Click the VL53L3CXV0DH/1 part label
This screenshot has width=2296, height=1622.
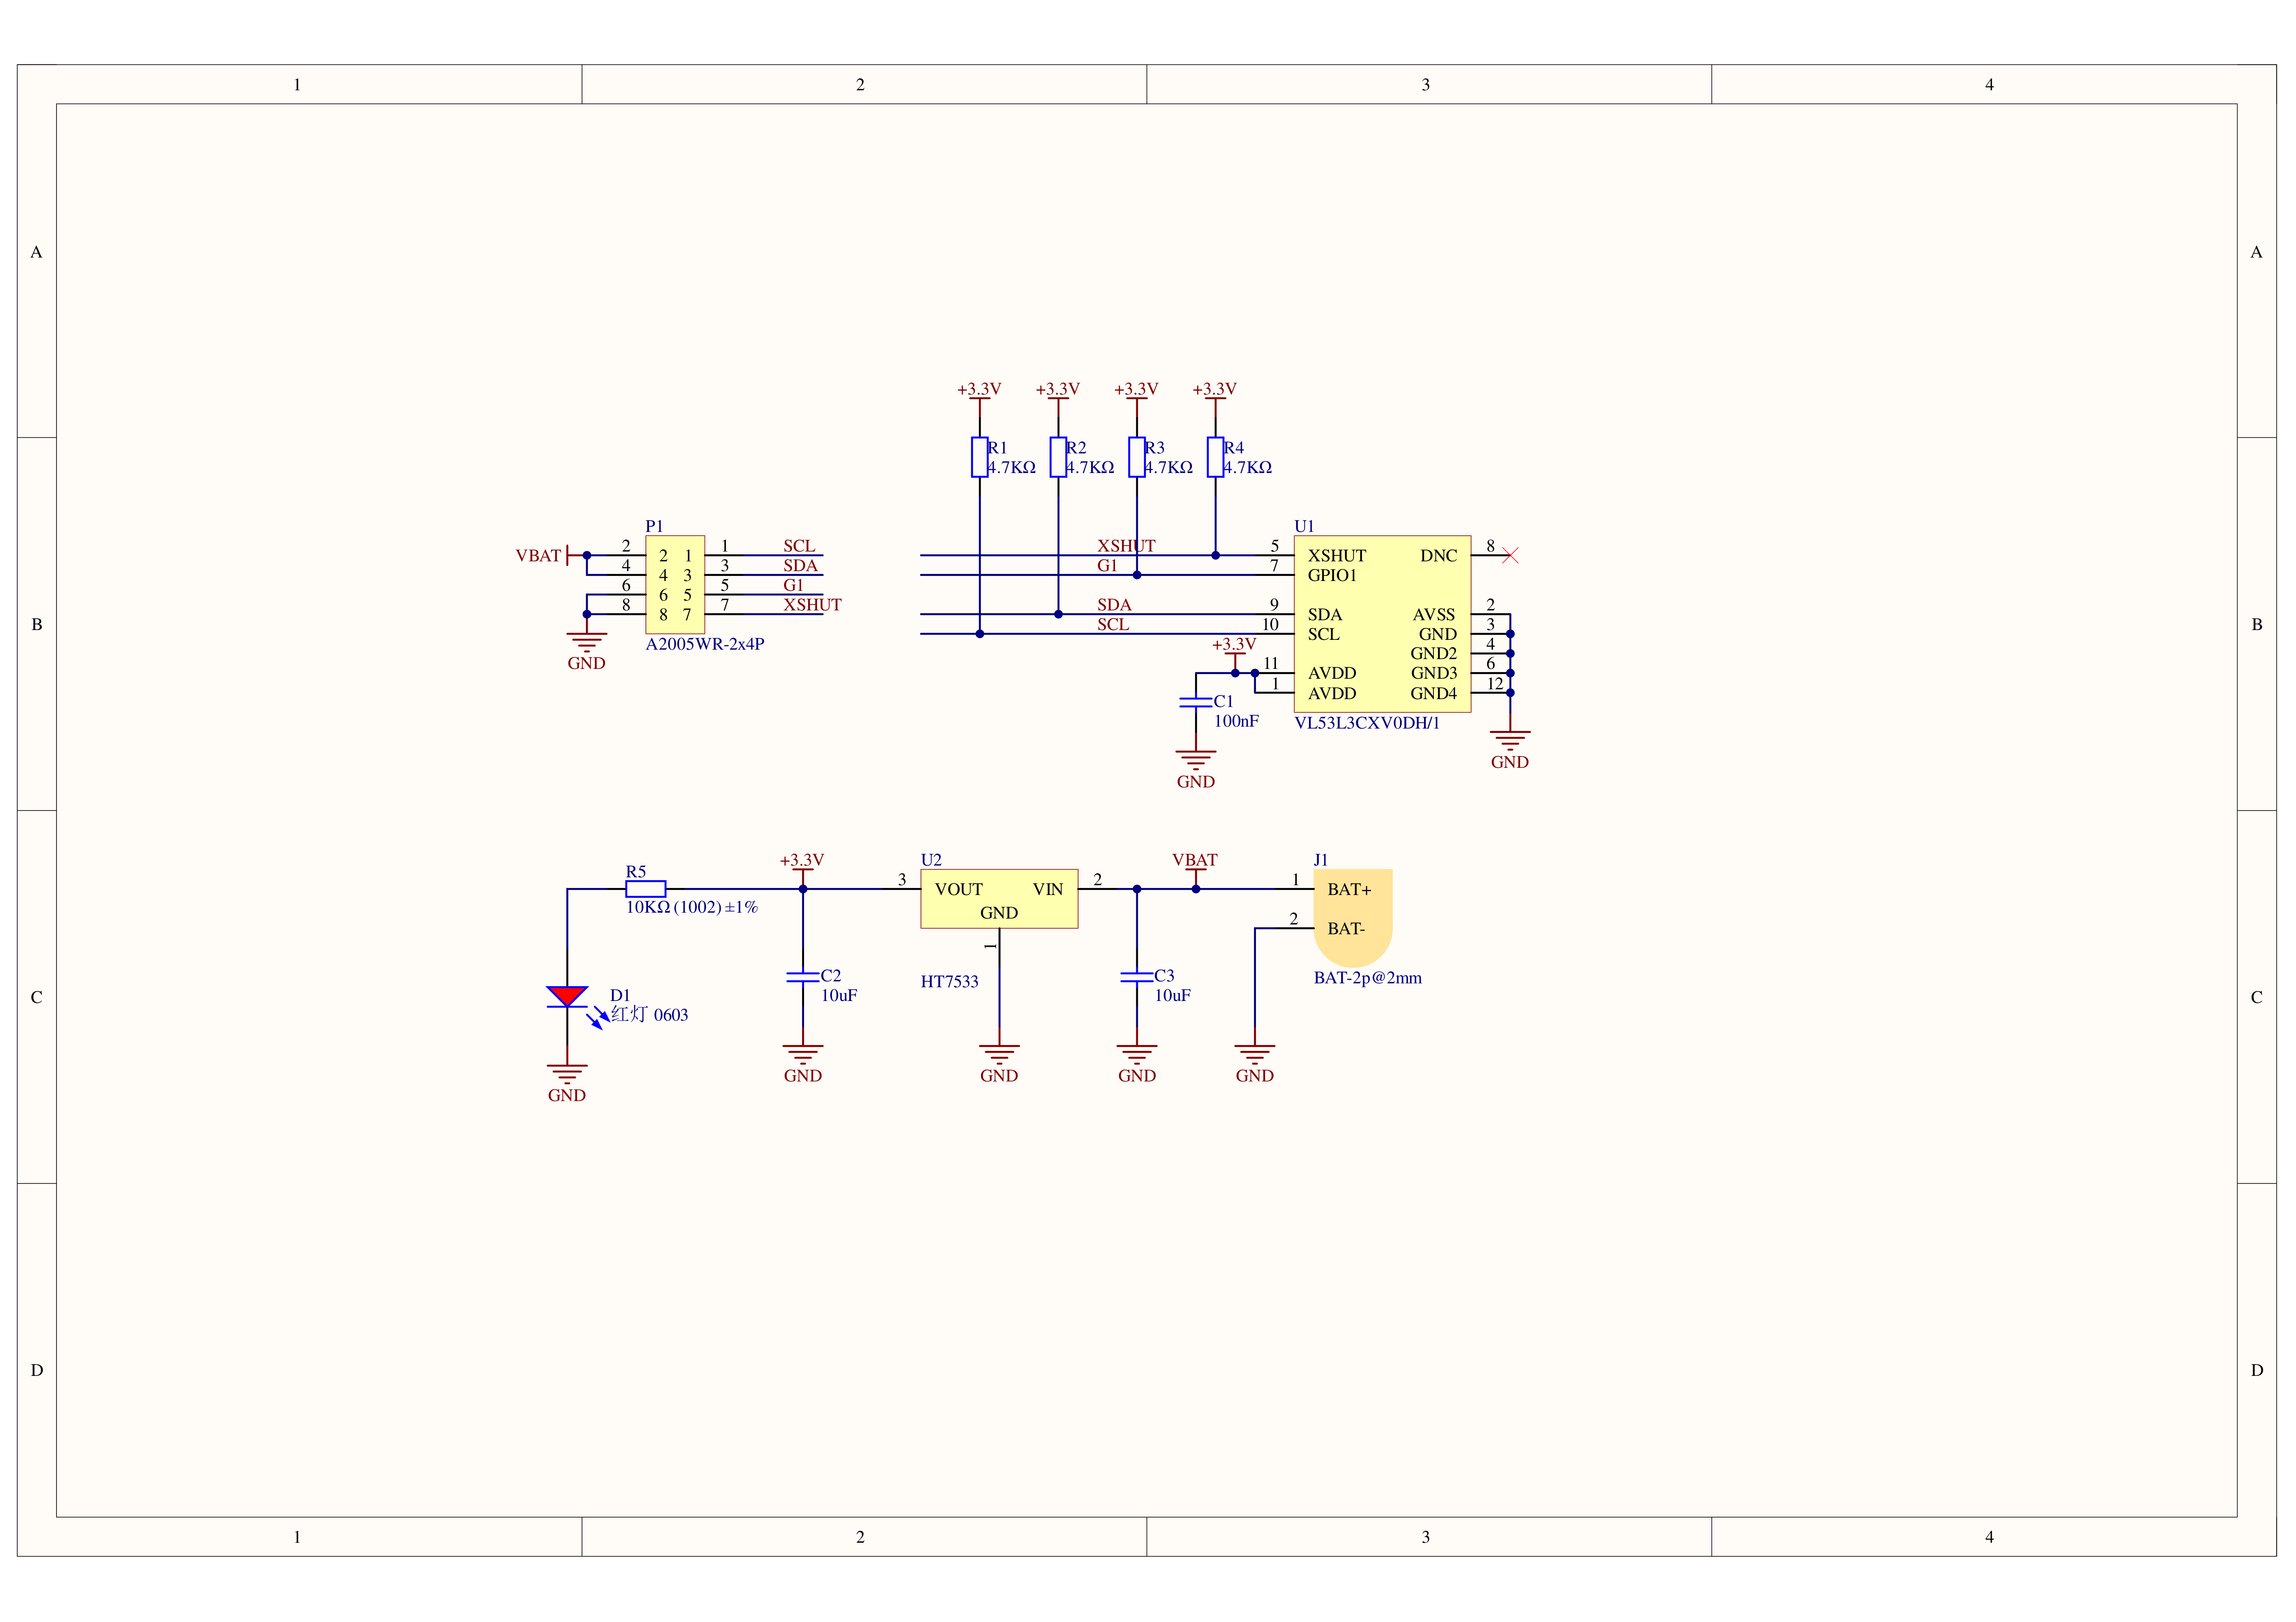pos(1367,723)
